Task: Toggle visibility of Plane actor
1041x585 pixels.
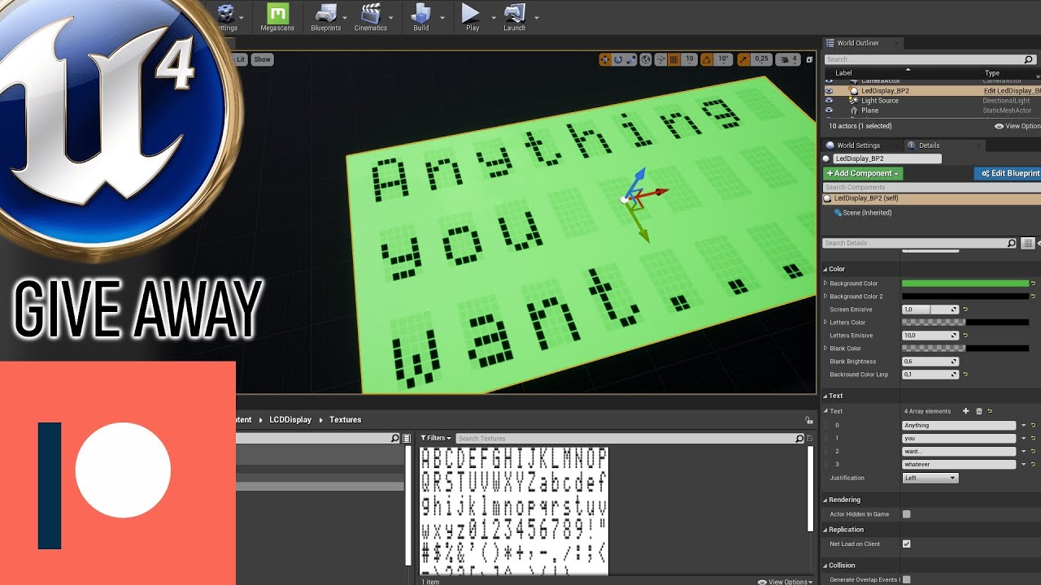Action: tap(829, 110)
